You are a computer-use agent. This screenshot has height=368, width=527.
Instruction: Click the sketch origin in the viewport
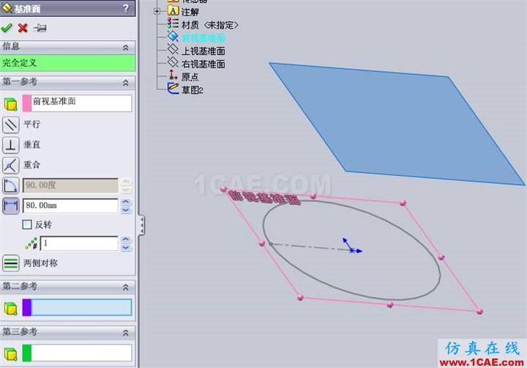[x=351, y=250]
